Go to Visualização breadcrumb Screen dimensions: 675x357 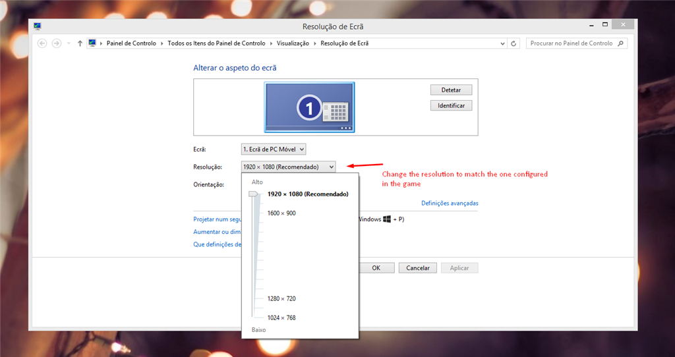click(293, 43)
